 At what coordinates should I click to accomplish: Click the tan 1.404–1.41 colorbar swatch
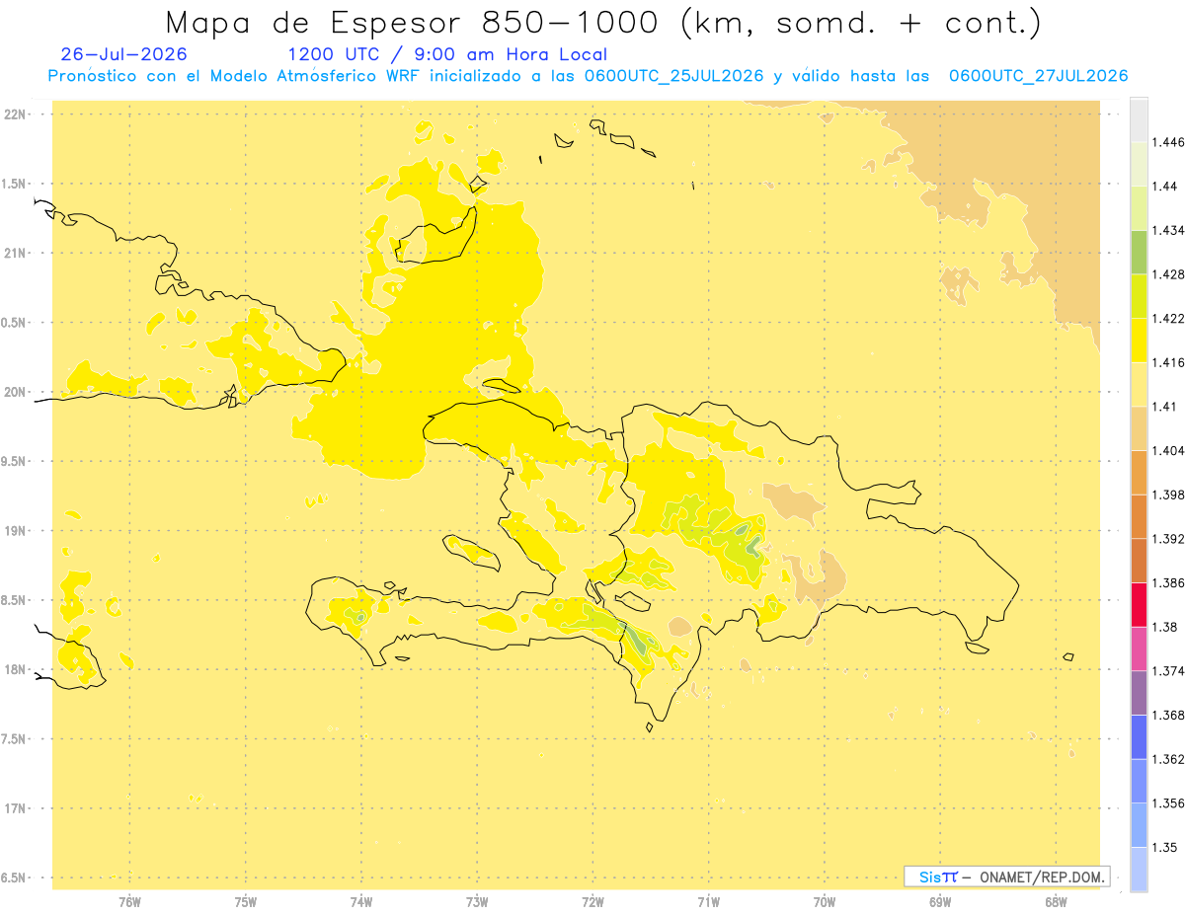[x=1139, y=428]
